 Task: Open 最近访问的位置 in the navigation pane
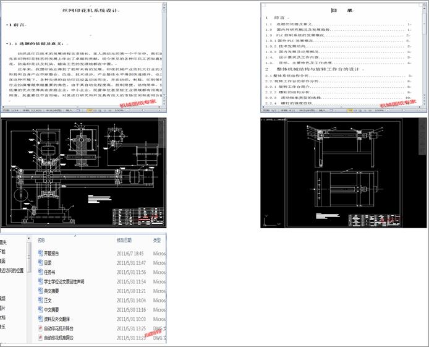coord(12,270)
